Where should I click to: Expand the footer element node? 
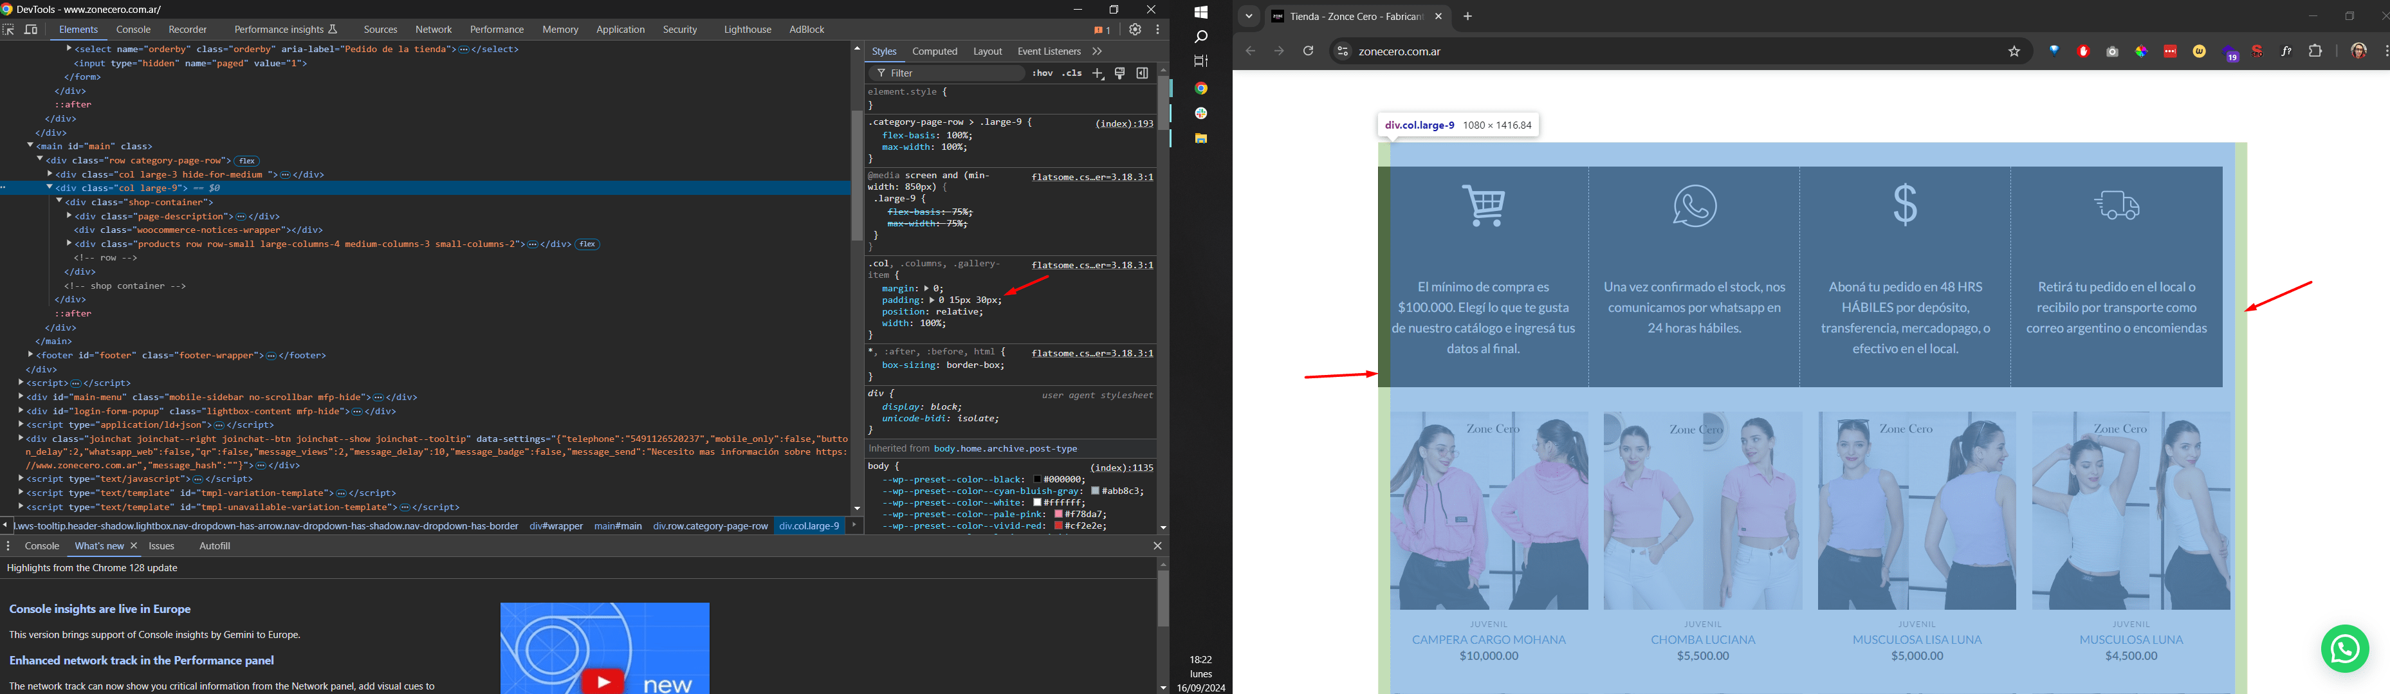click(31, 355)
